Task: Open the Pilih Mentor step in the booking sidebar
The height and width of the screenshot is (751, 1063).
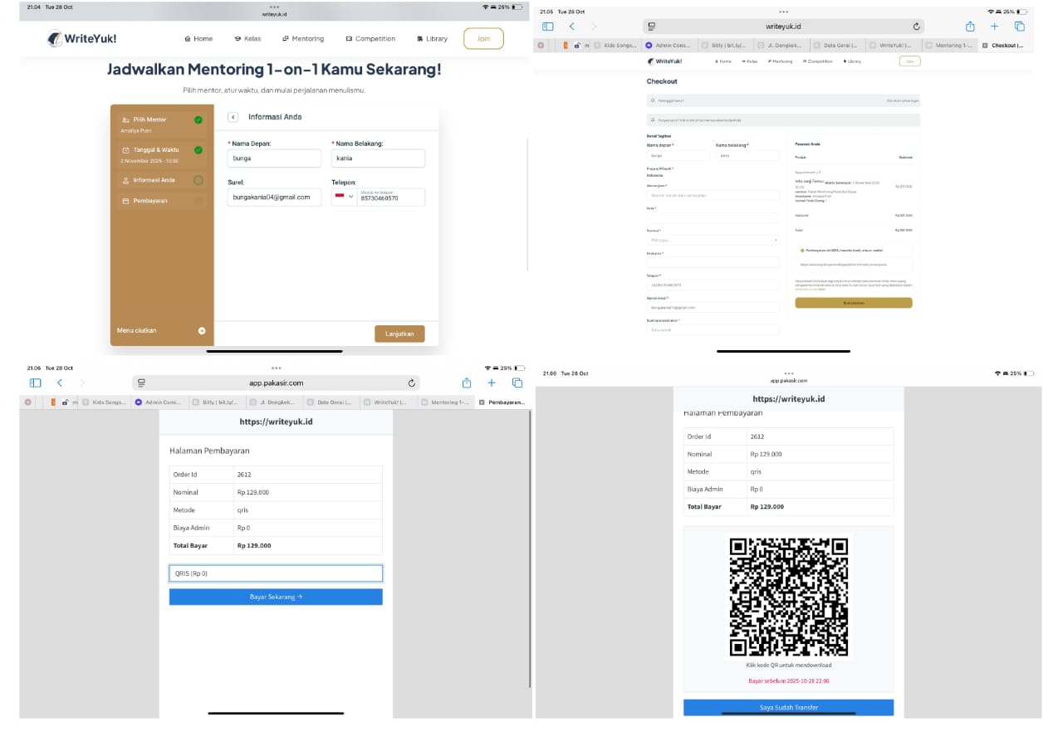Action: tap(162, 123)
